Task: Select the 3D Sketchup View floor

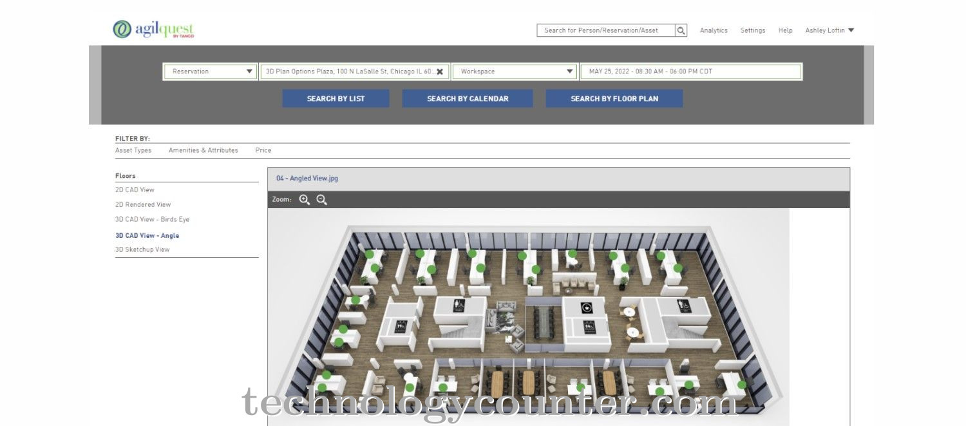Action: pyautogui.click(x=142, y=249)
